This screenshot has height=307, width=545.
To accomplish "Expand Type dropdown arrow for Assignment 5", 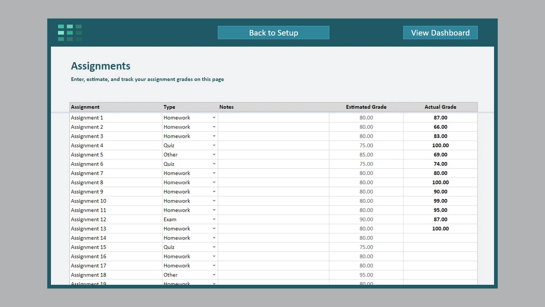I will 214,155.
